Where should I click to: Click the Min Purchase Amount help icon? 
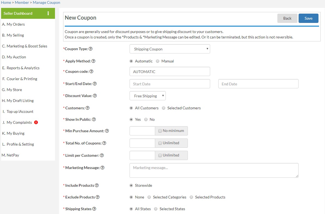click(x=107, y=131)
